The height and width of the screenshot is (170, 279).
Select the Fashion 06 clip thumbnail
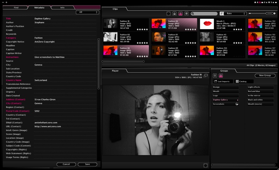111,51
